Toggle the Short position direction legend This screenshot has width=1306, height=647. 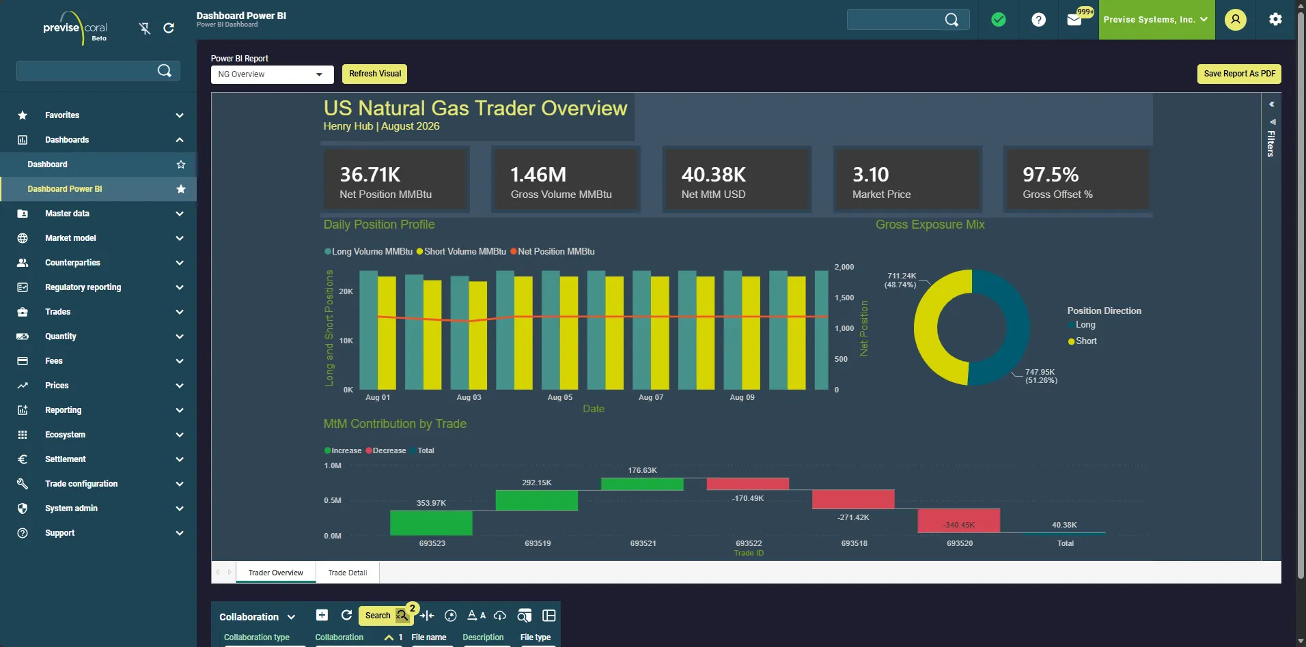(1083, 341)
